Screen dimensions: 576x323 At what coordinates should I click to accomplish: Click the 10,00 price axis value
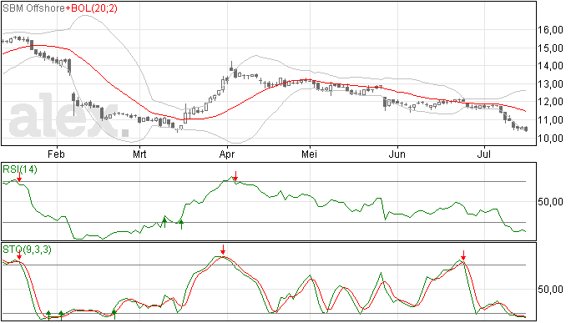550,139
